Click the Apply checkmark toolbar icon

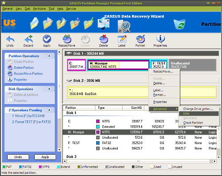(x=47, y=39)
